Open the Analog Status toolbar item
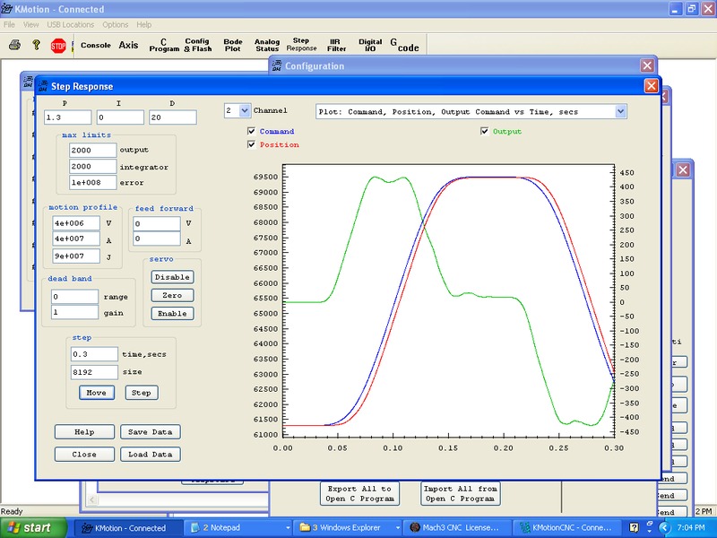 tap(267, 45)
